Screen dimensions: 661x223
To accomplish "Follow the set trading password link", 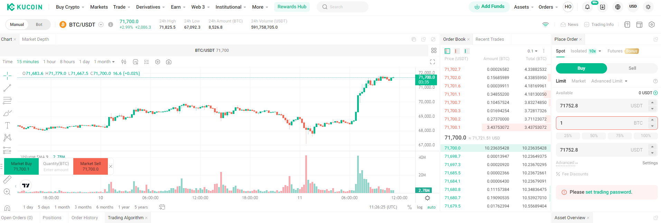I will tap(608, 192).
